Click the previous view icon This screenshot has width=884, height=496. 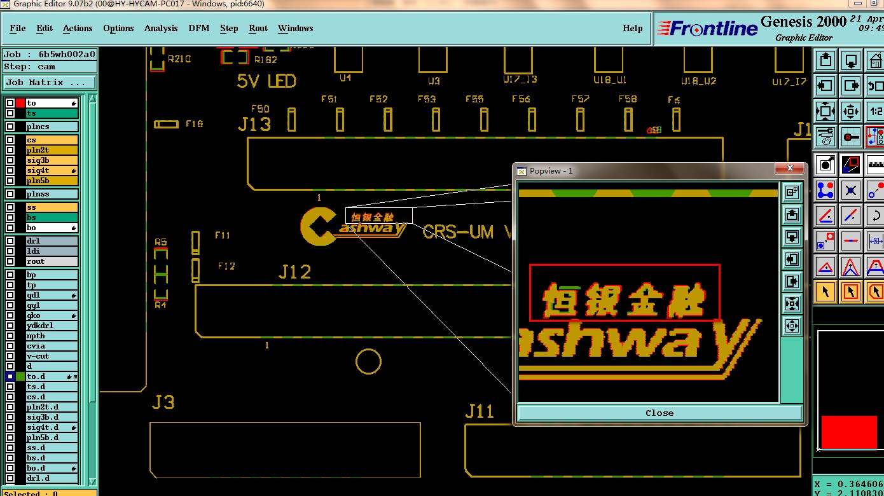(x=875, y=85)
